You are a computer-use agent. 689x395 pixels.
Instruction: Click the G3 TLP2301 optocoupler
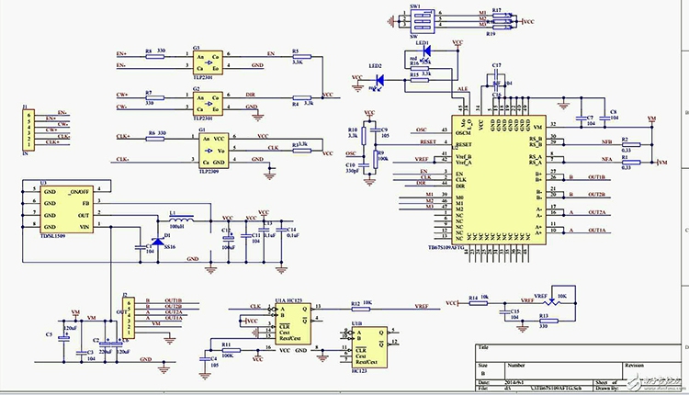pos(208,62)
